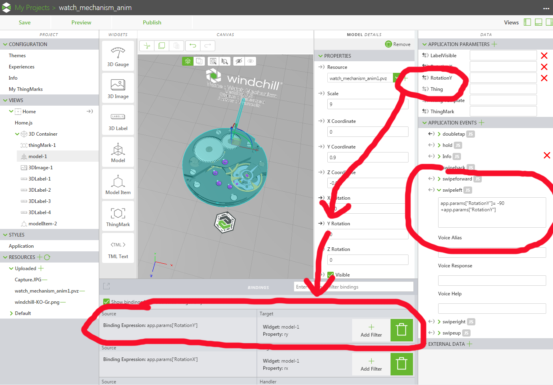This screenshot has height=385, width=553.
Task: Toggle the Visible checkbox for the model
Action: pyautogui.click(x=331, y=275)
